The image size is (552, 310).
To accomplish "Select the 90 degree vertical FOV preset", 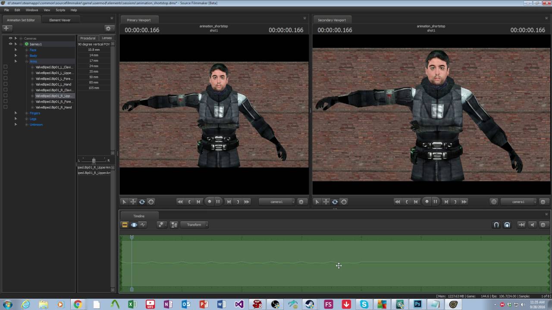I will 94,44.
